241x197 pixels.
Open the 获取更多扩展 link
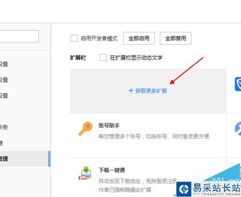coord(148,91)
